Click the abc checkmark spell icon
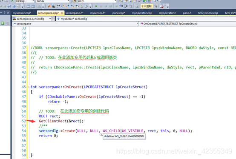236x159 pixels. click(x=82, y=6)
